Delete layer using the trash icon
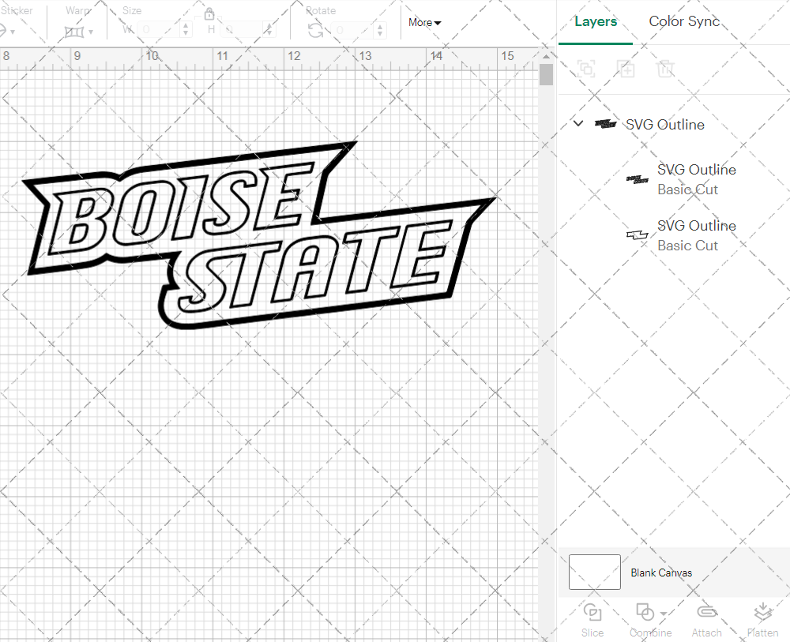The image size is (790, 642). pos(666,69)
